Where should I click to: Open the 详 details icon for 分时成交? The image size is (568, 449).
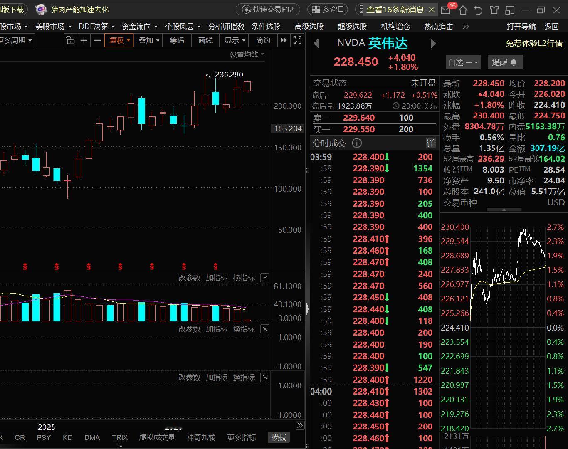[430, 143]
